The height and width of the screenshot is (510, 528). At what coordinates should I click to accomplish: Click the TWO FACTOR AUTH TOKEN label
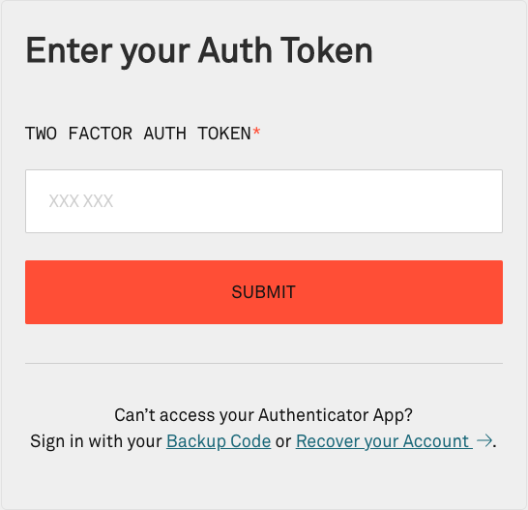click(138, 134)
